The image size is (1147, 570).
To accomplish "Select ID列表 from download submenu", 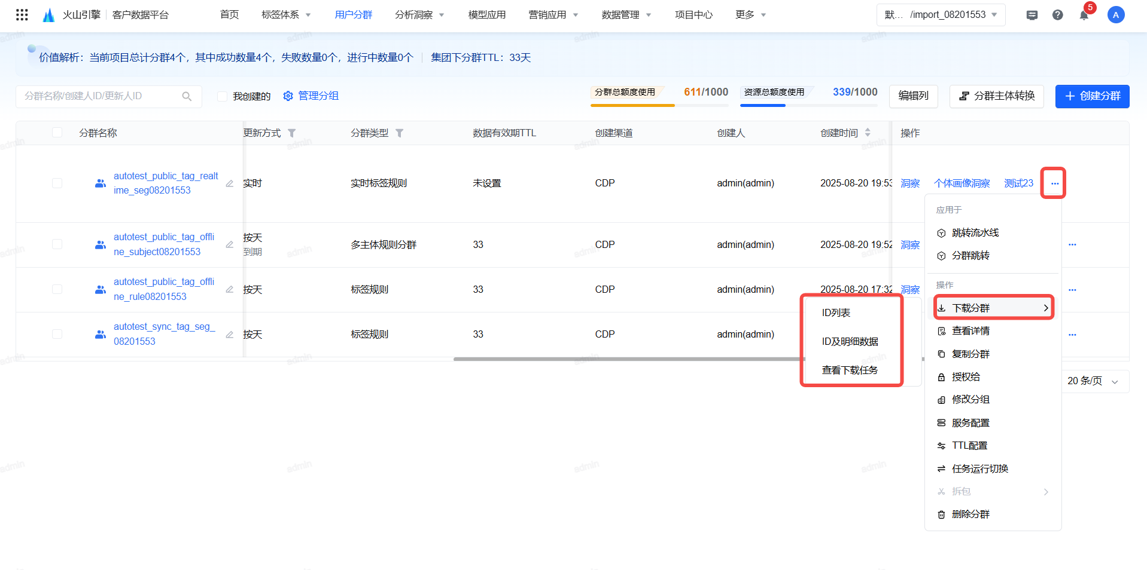I will [836, 312].
